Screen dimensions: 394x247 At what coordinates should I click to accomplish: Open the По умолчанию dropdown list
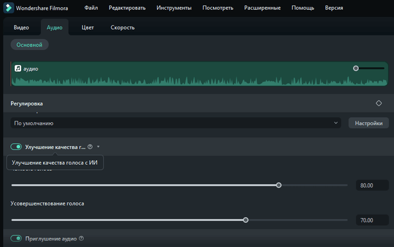175,123
